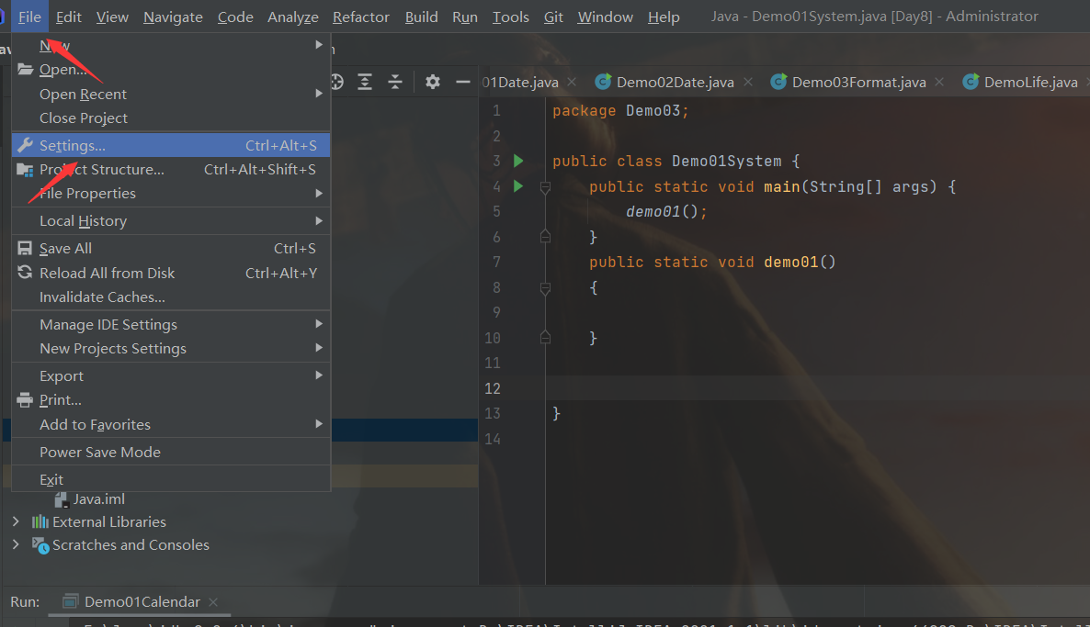Open the Build menu
This screenshot has width=1090, height=627.
[421, 17]
